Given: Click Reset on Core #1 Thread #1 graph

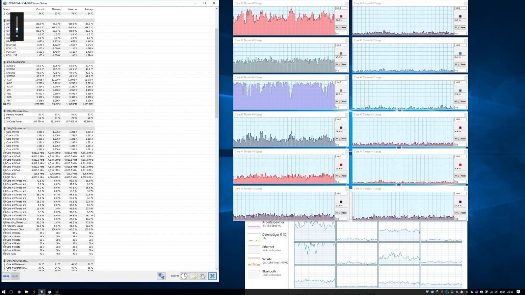Looking at the screenshot, I should (x=463, y=64).
